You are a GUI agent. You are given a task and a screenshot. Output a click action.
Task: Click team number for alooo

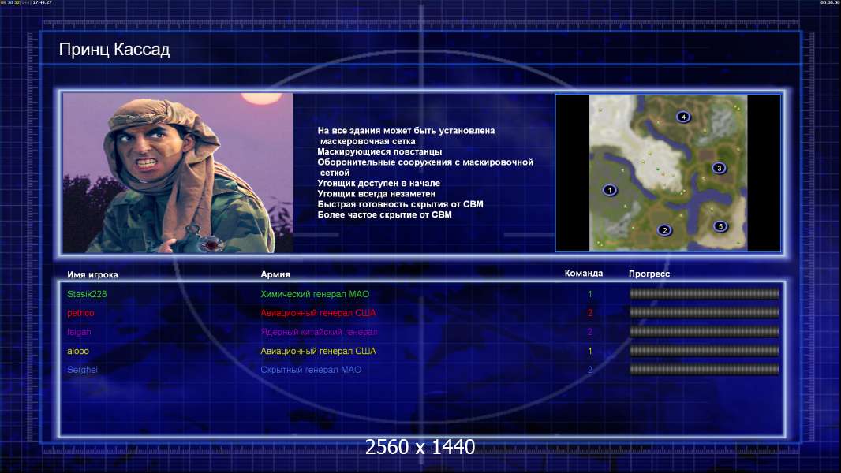pyautogui.click(x=590, y=352)
